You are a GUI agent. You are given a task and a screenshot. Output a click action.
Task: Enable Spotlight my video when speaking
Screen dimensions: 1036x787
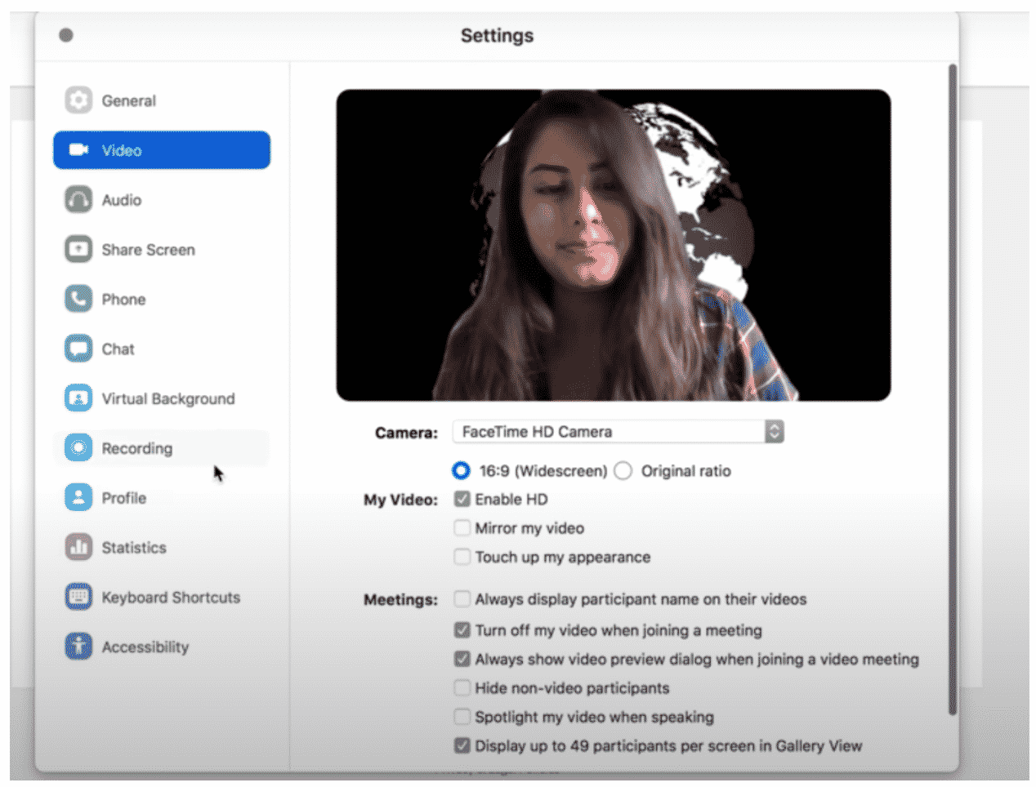click(x=462, y=717)
